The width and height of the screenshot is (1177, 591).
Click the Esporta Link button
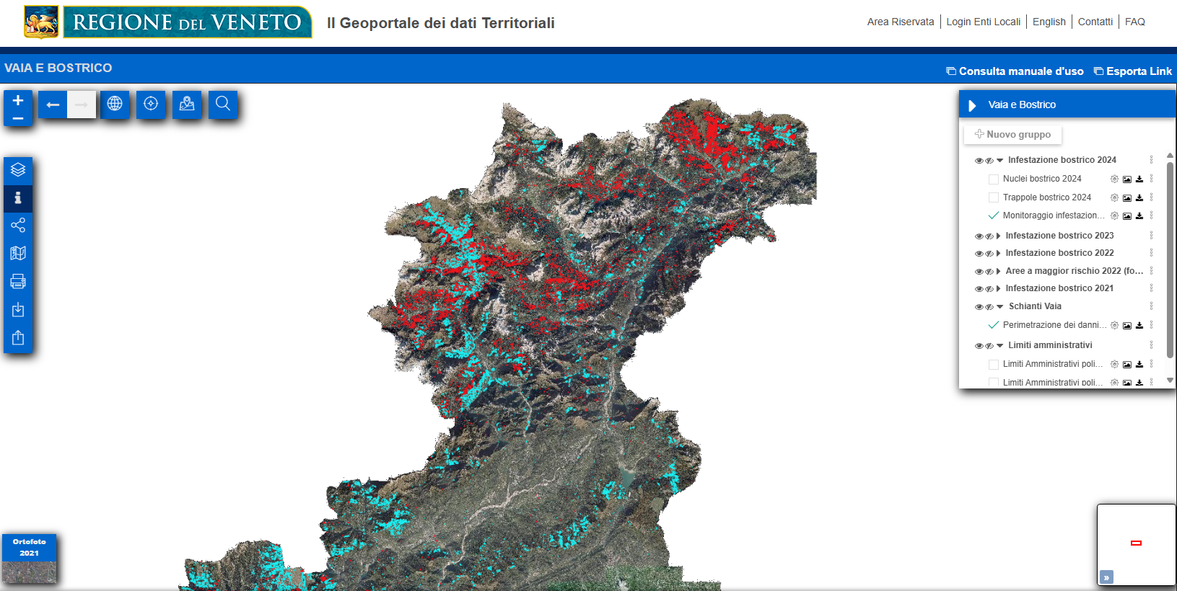pyautogui.click(x=1133, y=71)
